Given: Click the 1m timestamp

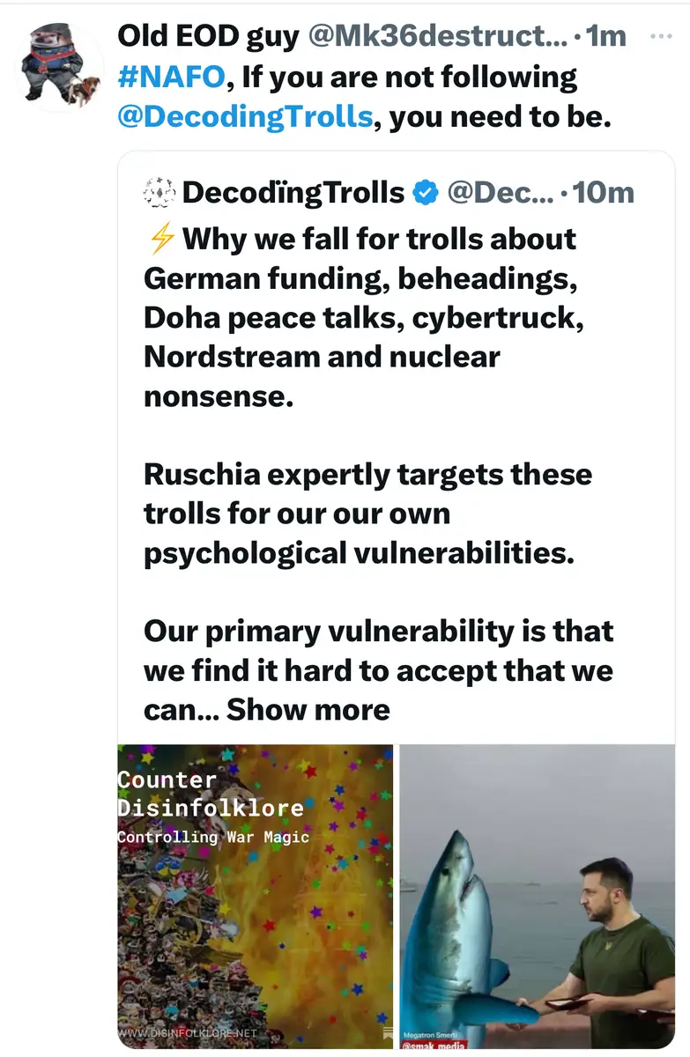Looking at the screenshot, I should point(605,35).
